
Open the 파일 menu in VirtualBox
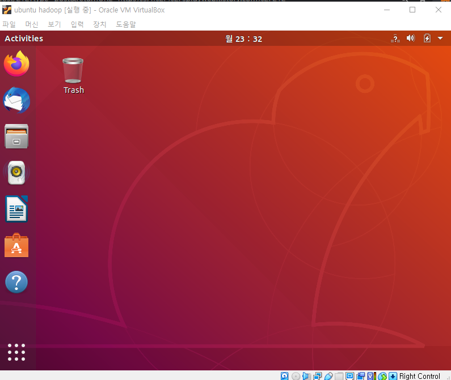pyautogui.click(x=9, y=24)
